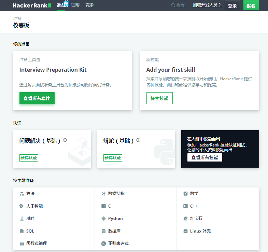The image size is (268, 252).
Task: Click the HackerRank logo
Action: pos(32,5)
